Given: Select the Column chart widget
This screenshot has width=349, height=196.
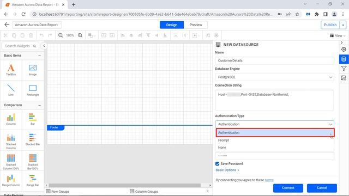Looking at the screenshot, I should (x=11, y=119).
